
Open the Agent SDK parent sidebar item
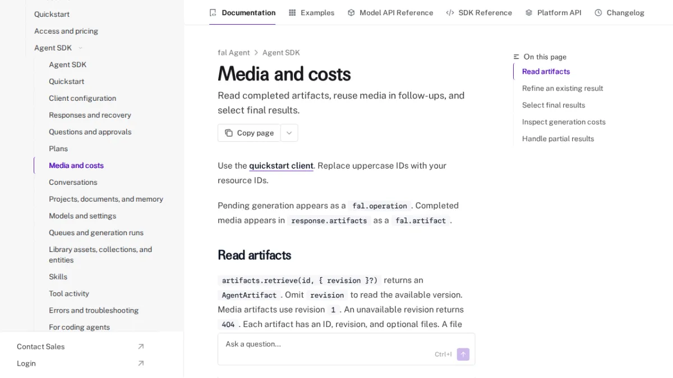53,48
